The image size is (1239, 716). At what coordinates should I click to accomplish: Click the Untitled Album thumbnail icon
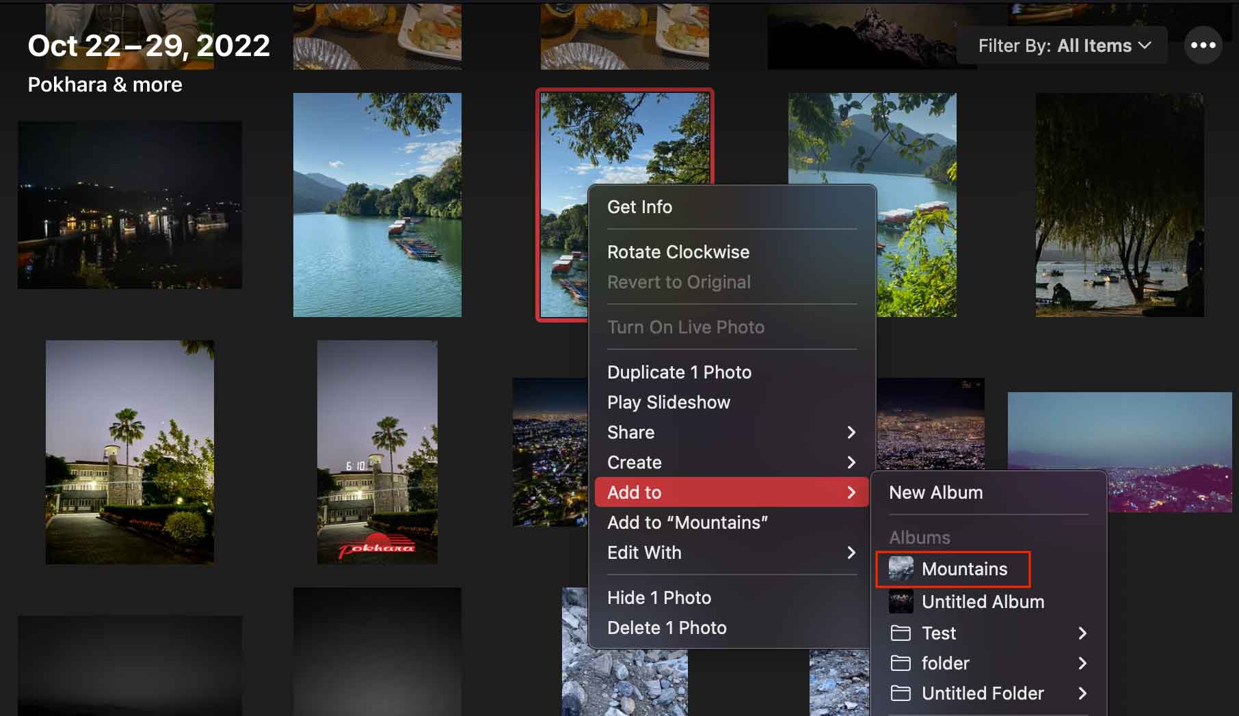(x=901, y=601)
